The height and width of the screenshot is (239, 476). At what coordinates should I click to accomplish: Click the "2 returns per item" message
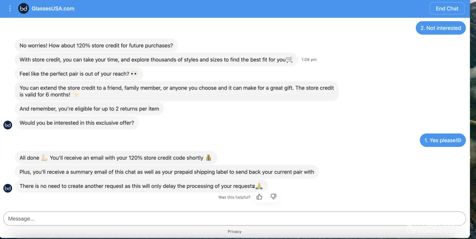click(x=89, y=109)
